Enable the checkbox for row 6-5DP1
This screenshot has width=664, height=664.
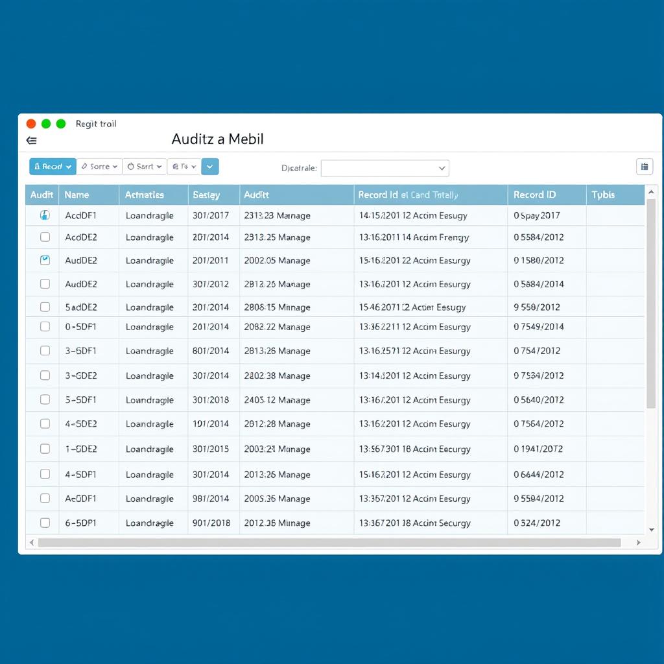[x=44, y=523]
